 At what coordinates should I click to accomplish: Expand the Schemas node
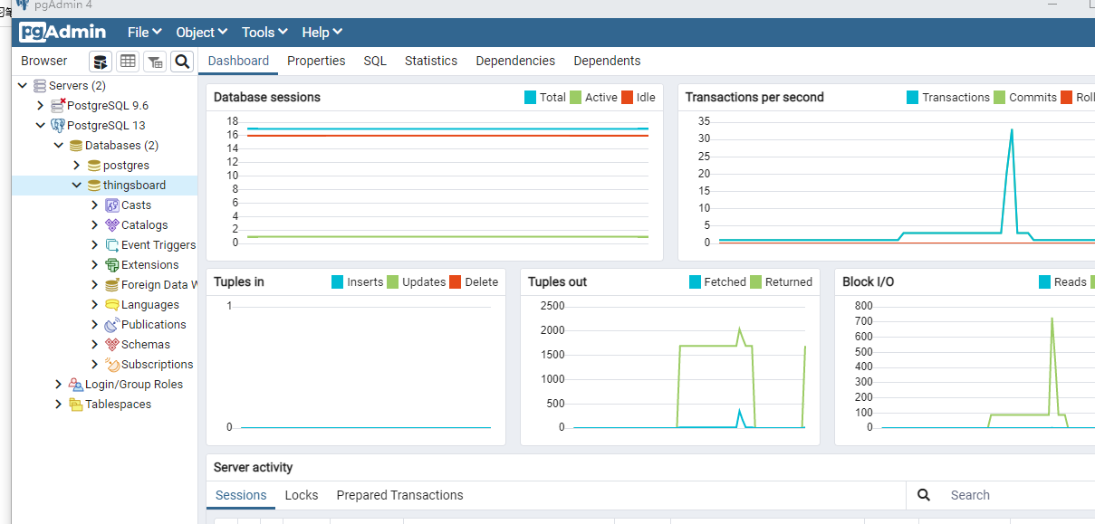(x=95, y=345)
